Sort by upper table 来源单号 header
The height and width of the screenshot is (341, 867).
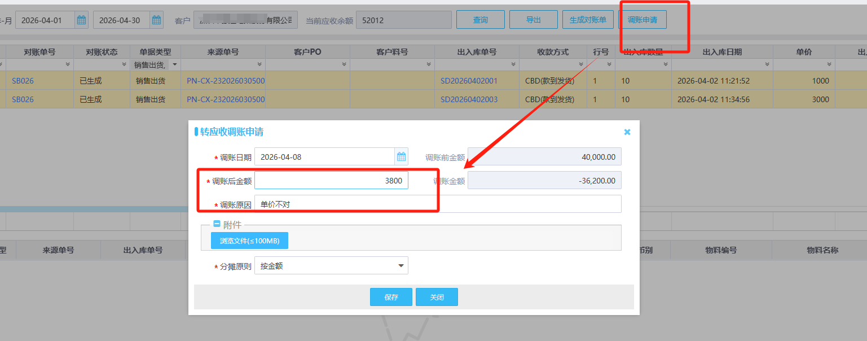click(223, 52)
